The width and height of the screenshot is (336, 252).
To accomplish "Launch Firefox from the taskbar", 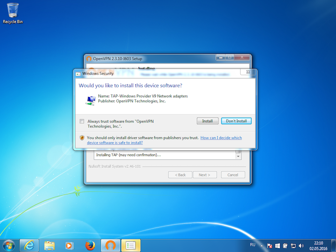I will click(90, 246).
